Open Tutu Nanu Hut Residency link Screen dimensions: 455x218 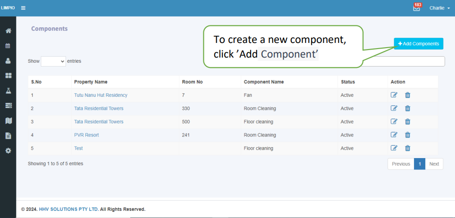coord(101,95)
